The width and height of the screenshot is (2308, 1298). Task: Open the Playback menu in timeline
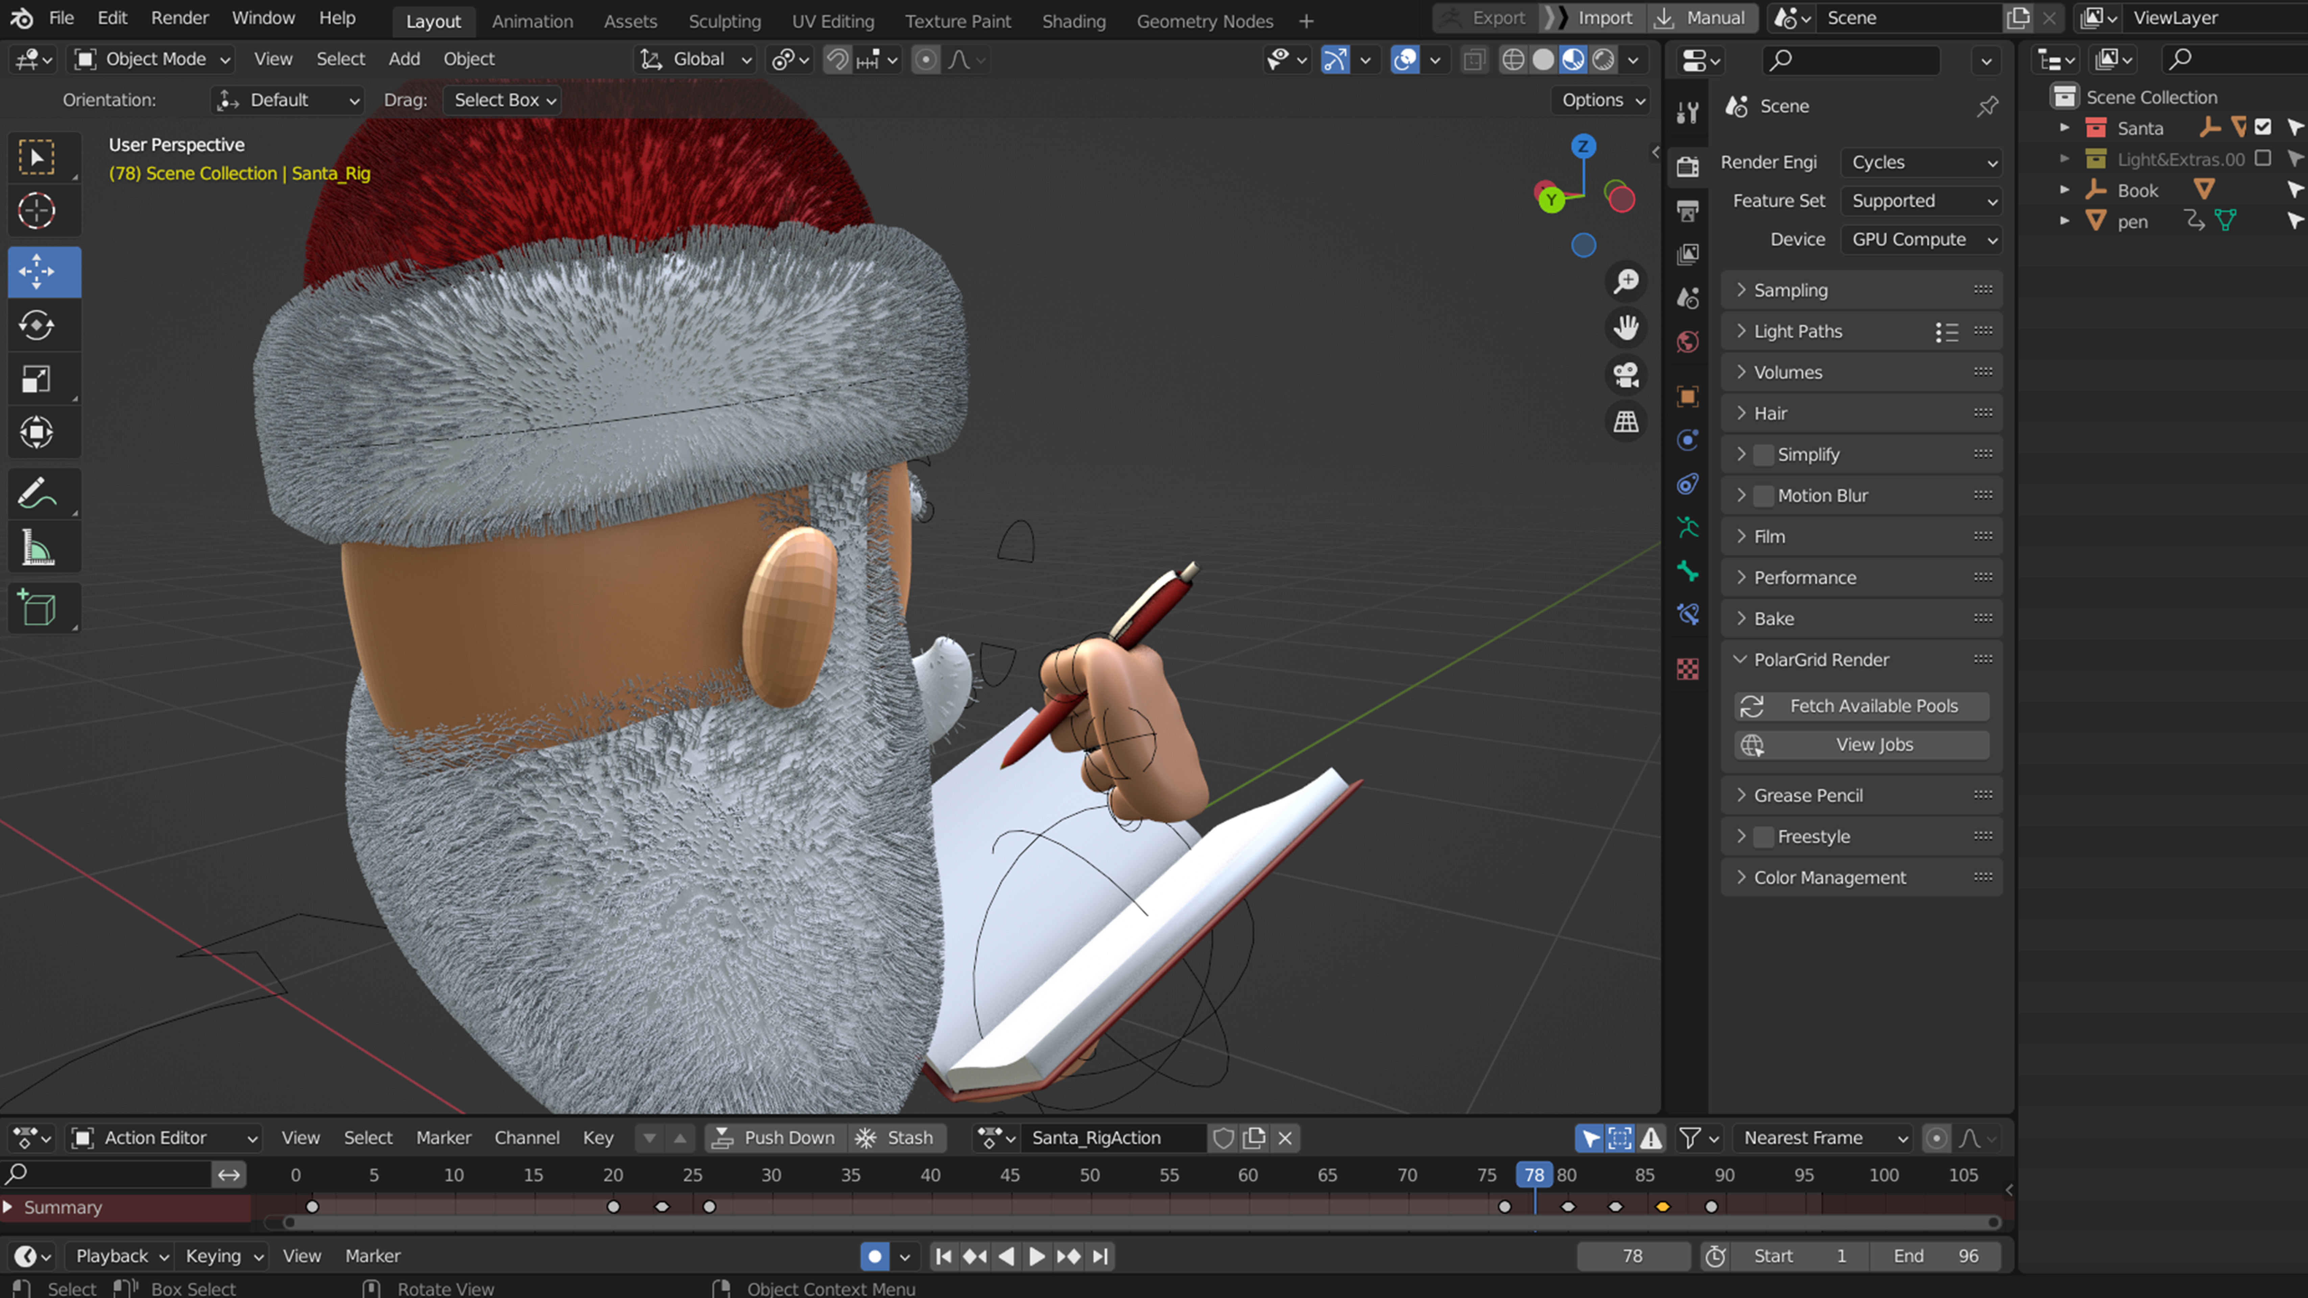(x=121, y=1257)
